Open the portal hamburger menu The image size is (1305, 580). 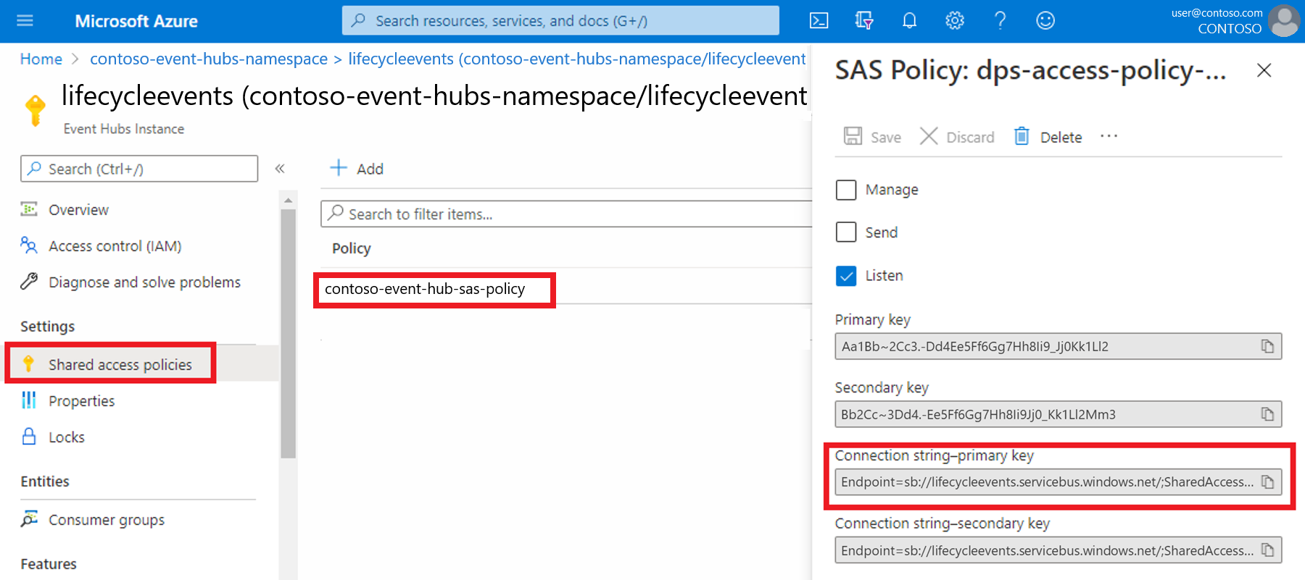(25, 20)
